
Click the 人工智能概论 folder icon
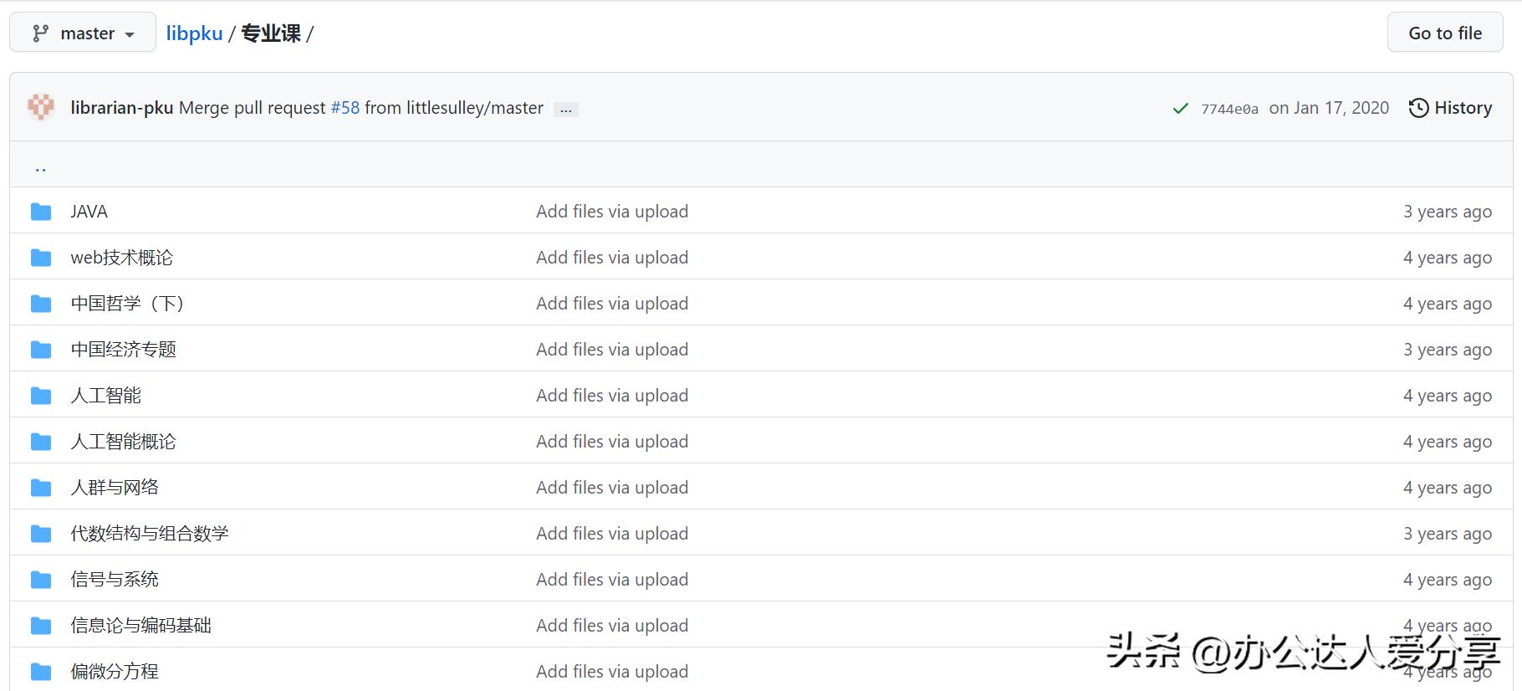(41, 442)
